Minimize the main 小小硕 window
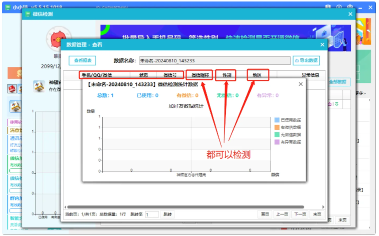 360,7
